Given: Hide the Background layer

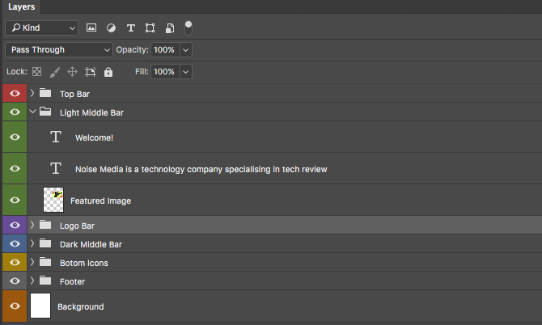Looking at the screenshot, I should point(14,306).
